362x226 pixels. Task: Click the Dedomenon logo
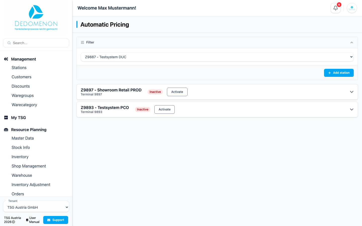click(x=36, y=18)
